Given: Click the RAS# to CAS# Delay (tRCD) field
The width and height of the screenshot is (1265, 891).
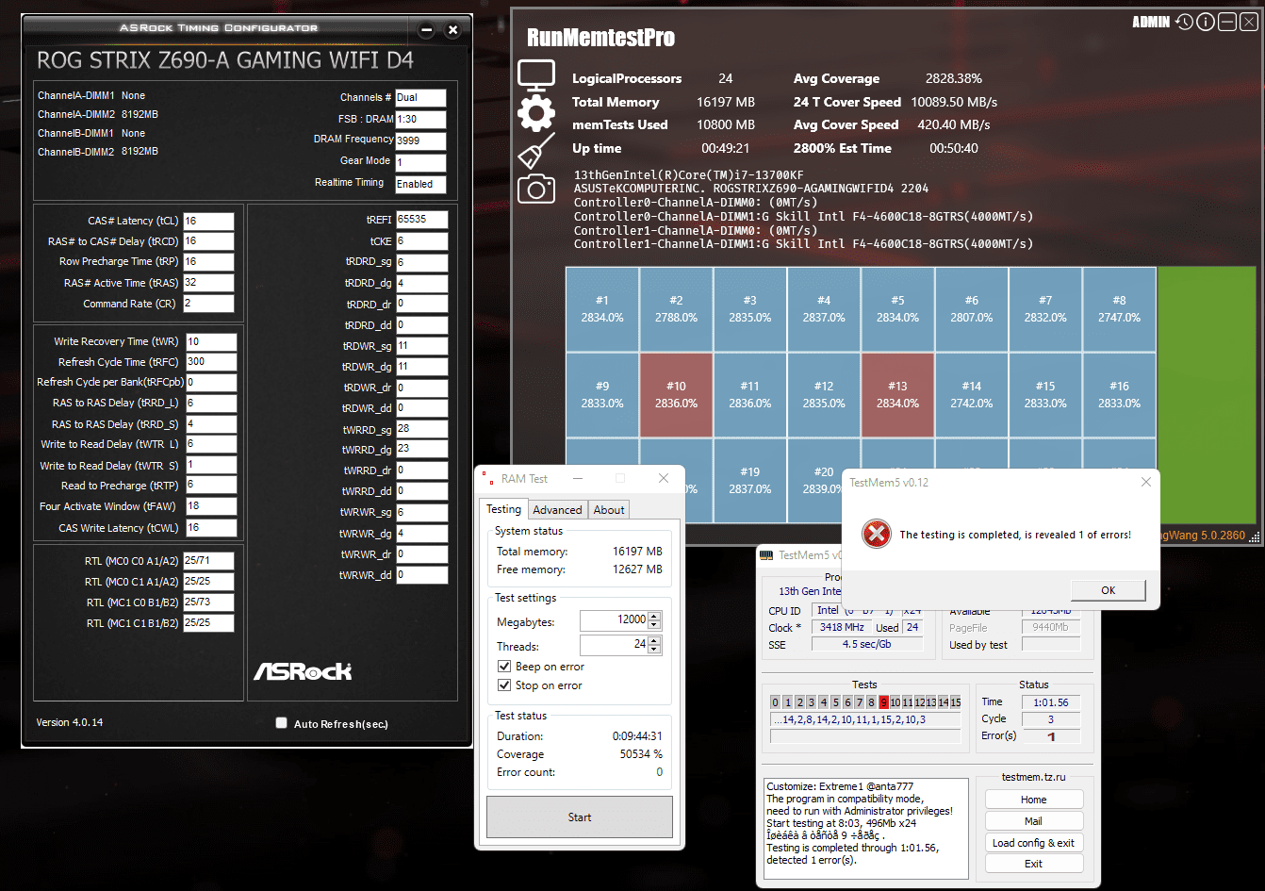Looking at the screenshot, I should [208, 241].
